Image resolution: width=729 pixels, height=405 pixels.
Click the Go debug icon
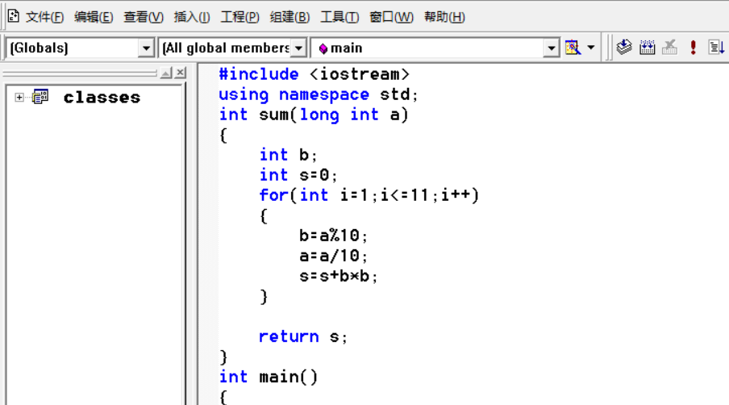(716, 48)
